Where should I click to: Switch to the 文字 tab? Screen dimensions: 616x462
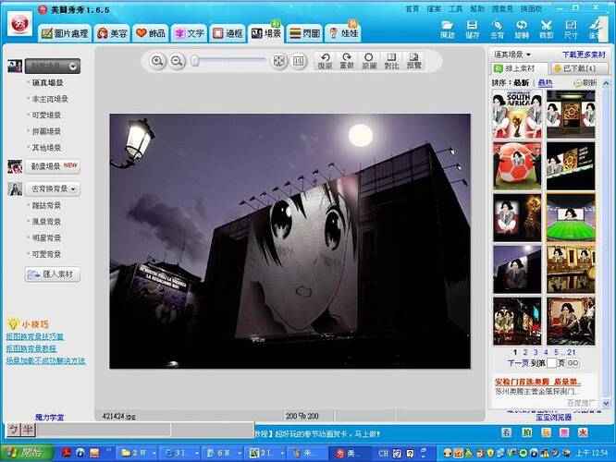(190, 33)
